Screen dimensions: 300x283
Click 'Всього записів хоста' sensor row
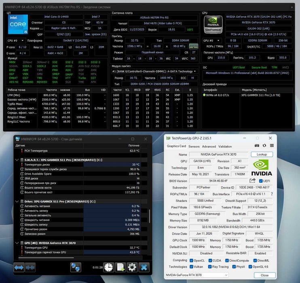tap(80, 188)
